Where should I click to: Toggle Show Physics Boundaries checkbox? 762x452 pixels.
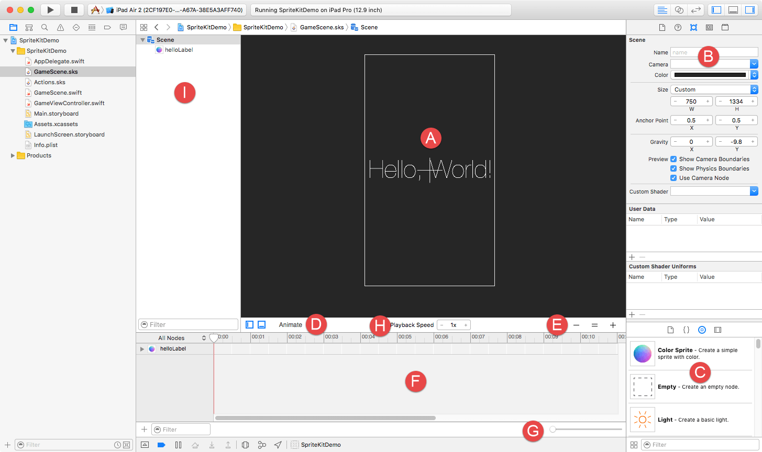pyautogui.click(x=673, y=168)
